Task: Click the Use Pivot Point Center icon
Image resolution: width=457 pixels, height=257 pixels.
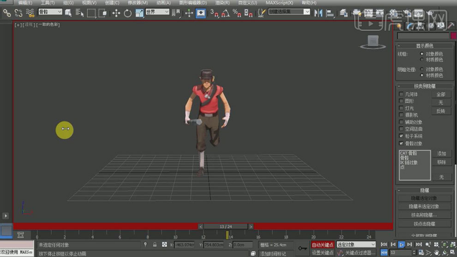Action: (x=176, y=13)
